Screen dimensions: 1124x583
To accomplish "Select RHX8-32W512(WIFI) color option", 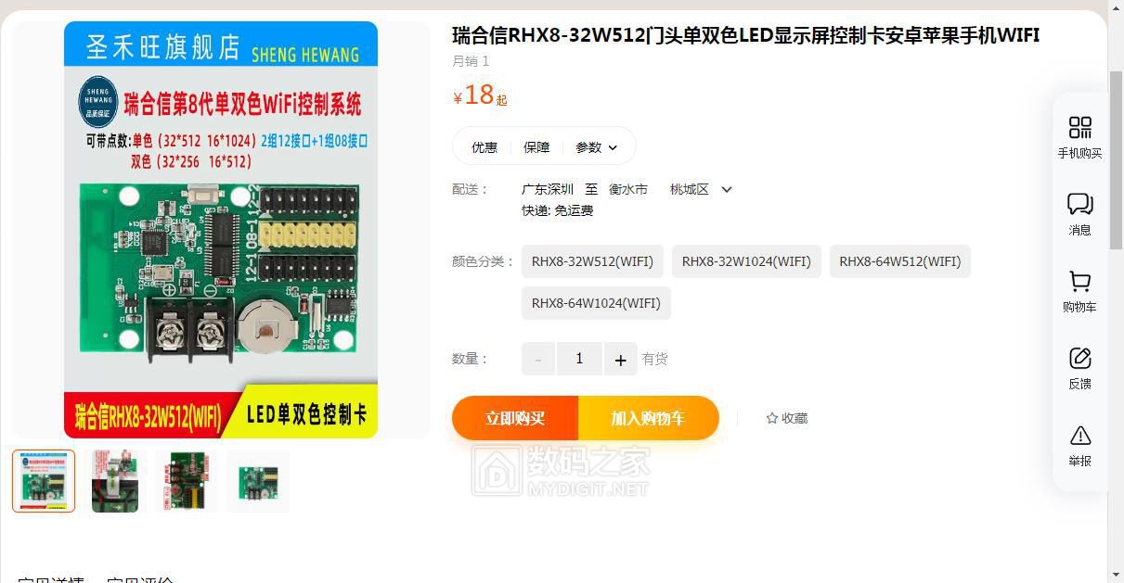I will 592,261.
